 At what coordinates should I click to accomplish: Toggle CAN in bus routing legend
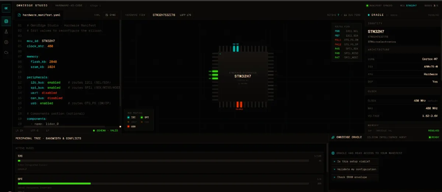click(145, 122)
